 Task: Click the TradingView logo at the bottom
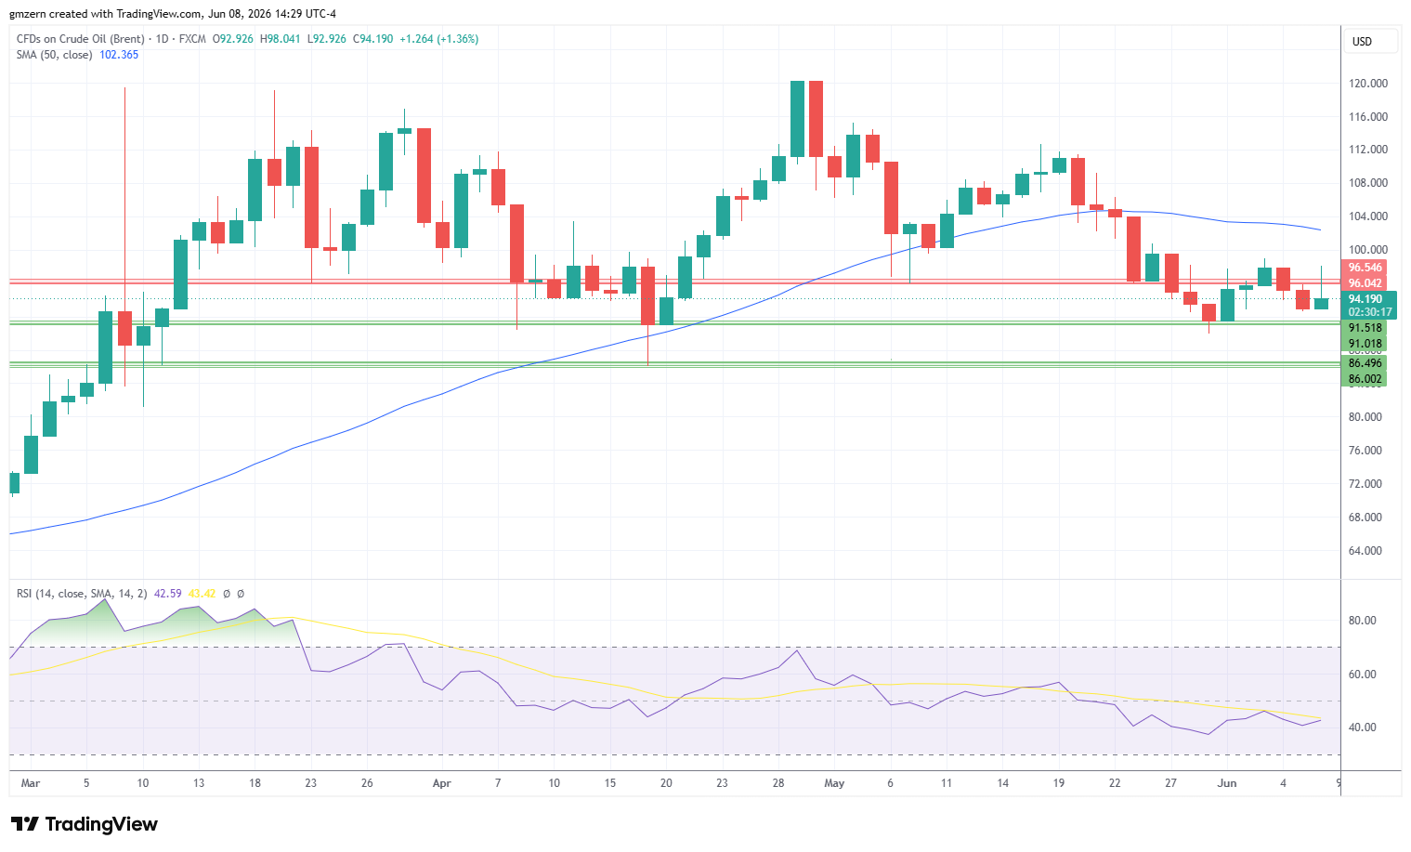click(x=85, y=824)
